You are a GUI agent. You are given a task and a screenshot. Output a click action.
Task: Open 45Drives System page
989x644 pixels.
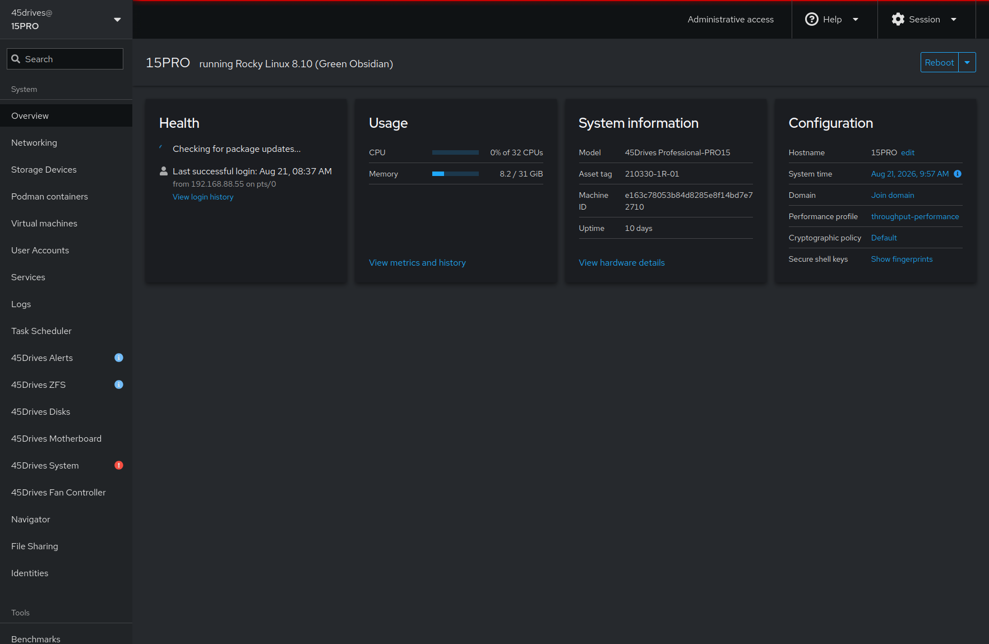coord(66,465)
